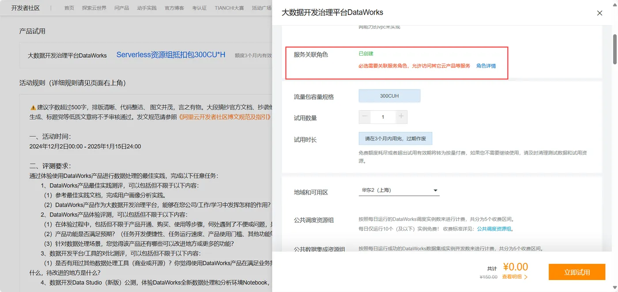Click the 立即试用 button
Image resolution: width=618 pixels, height=292 pixels.
tap(577, 272)
